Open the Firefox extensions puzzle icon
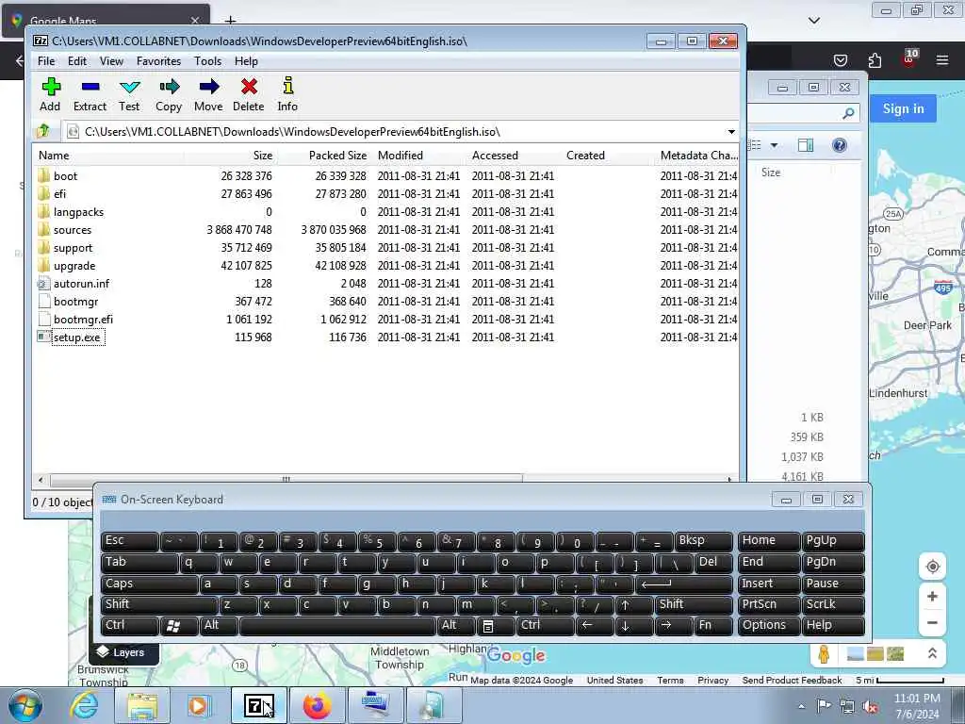Screen dimensions: 965x724 [875, 60]
